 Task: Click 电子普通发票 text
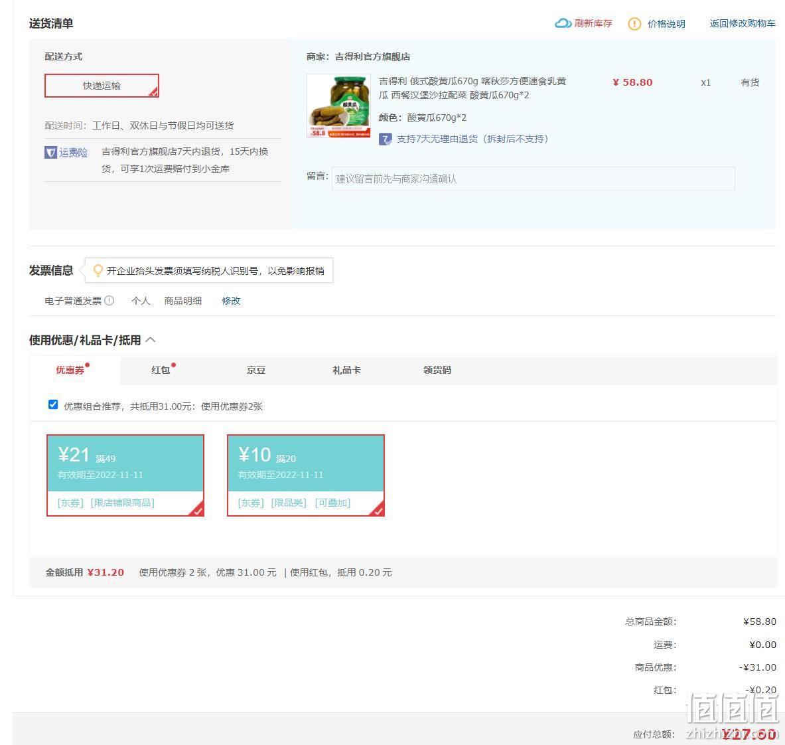point(73,301)
